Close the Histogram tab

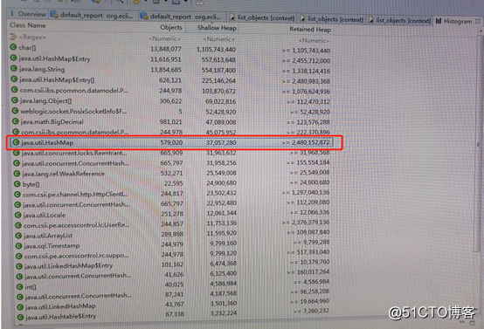[x=478, y=21]
